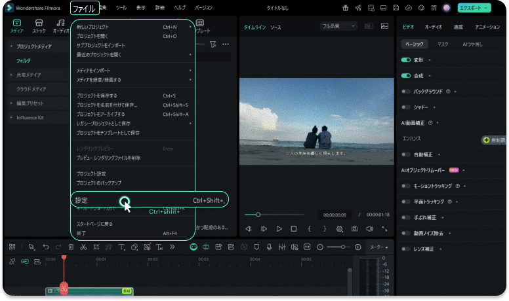Viewport: 509px width, 301px height.
Task: Click the volume speaker icon under preview
Action: 369,229
